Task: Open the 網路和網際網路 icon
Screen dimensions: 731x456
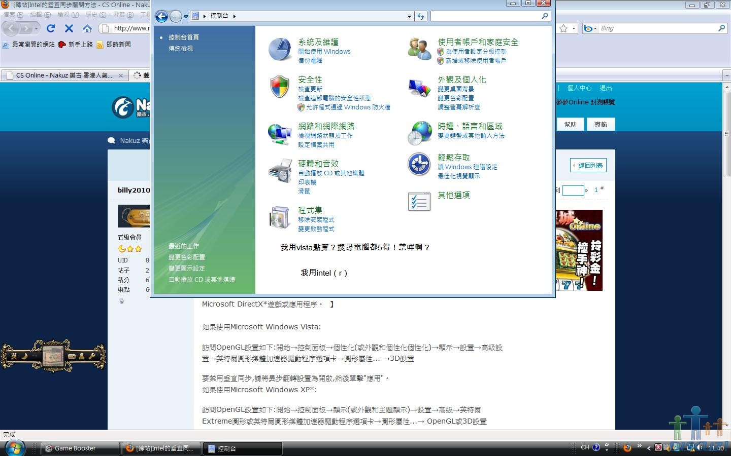Action: pyautogui.click(x=279, y=134)
